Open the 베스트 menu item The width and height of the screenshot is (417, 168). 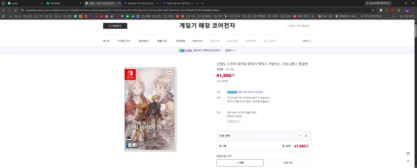click(x=106, y=41)
